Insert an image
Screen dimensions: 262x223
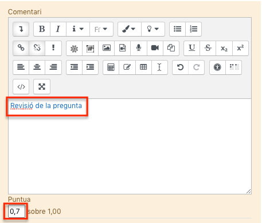[107, 48]
